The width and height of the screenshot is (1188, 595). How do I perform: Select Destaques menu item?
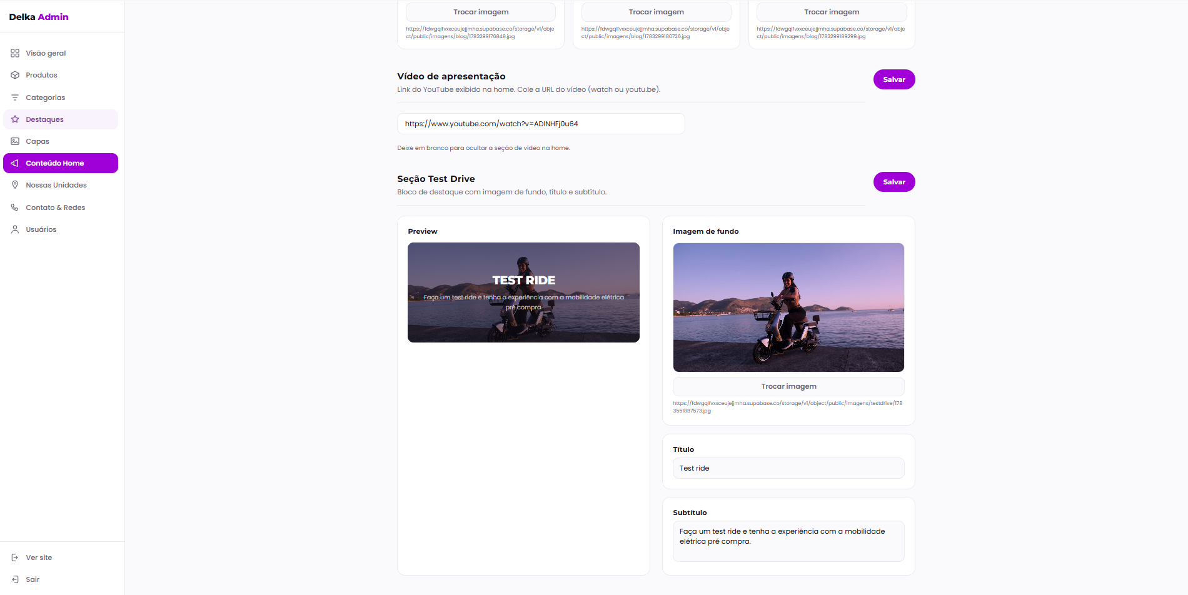(x=61, y=119)
